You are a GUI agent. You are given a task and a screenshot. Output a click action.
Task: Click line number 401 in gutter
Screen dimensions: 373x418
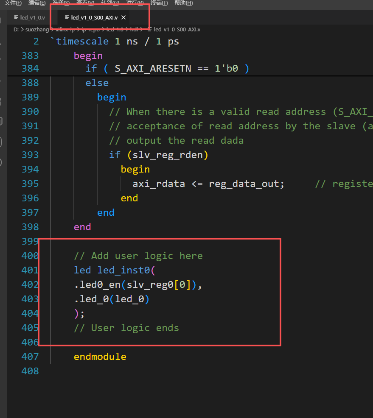click(x=30, y=270)
